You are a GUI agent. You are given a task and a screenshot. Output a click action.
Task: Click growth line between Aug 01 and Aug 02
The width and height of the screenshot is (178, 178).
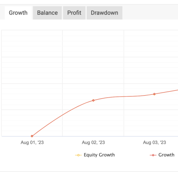click(x=62, y=115)
